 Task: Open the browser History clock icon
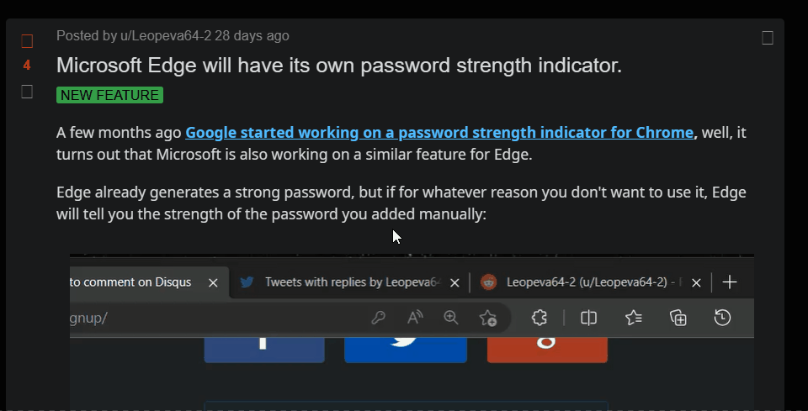pos(722,318)
